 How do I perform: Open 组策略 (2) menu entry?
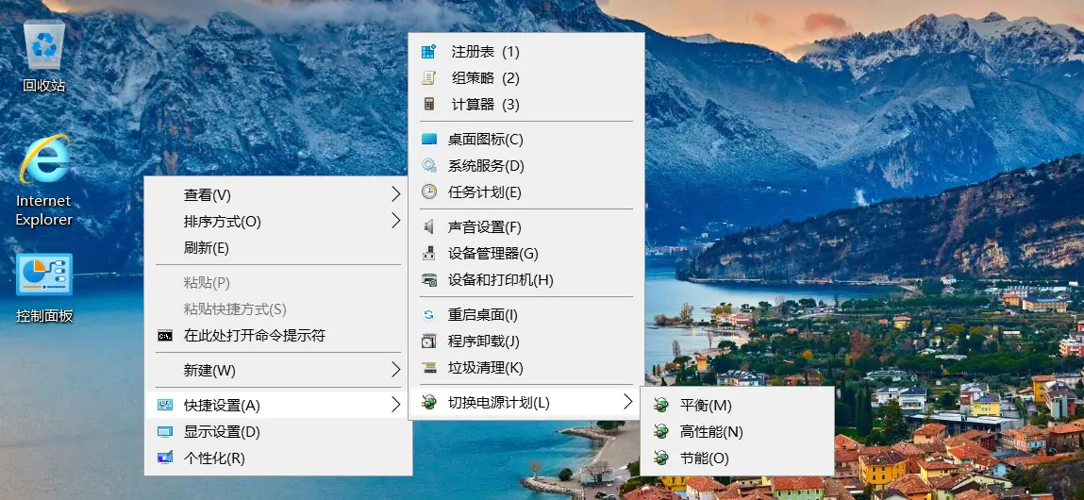526,78
